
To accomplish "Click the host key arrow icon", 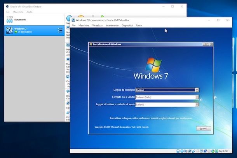I will 217,151.
